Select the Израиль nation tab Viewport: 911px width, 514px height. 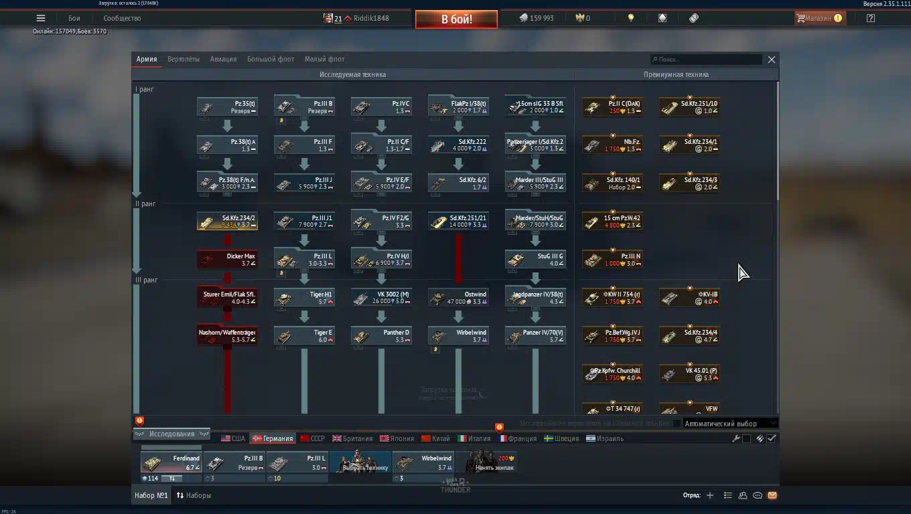605,438
